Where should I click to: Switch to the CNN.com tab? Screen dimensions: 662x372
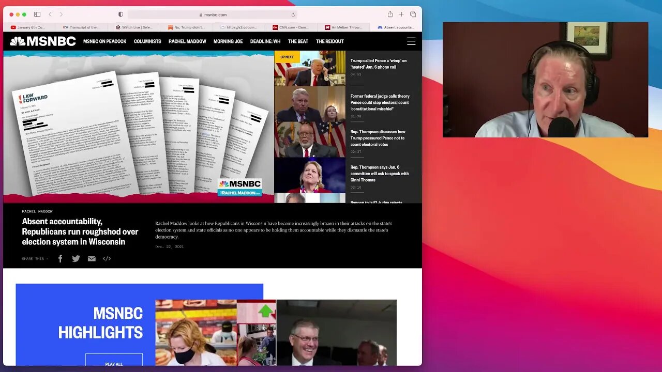(291, 27)
